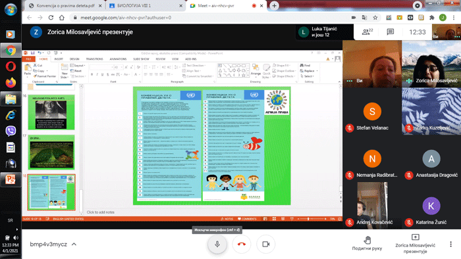Open Opera from Windows taskbar
The width and height of the screenshot is (461, 259).
(11, 66)
